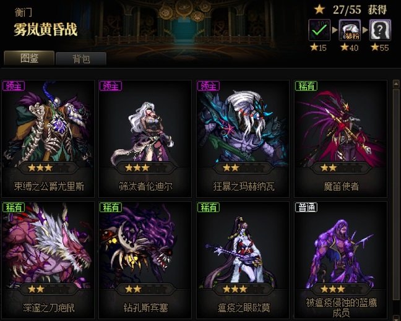Click the 普通 tag on blue eagle card

click(306, 207)
